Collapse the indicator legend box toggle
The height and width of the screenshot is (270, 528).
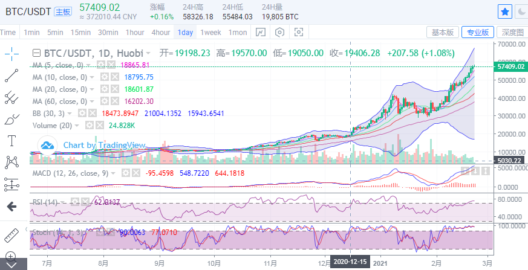37,53
